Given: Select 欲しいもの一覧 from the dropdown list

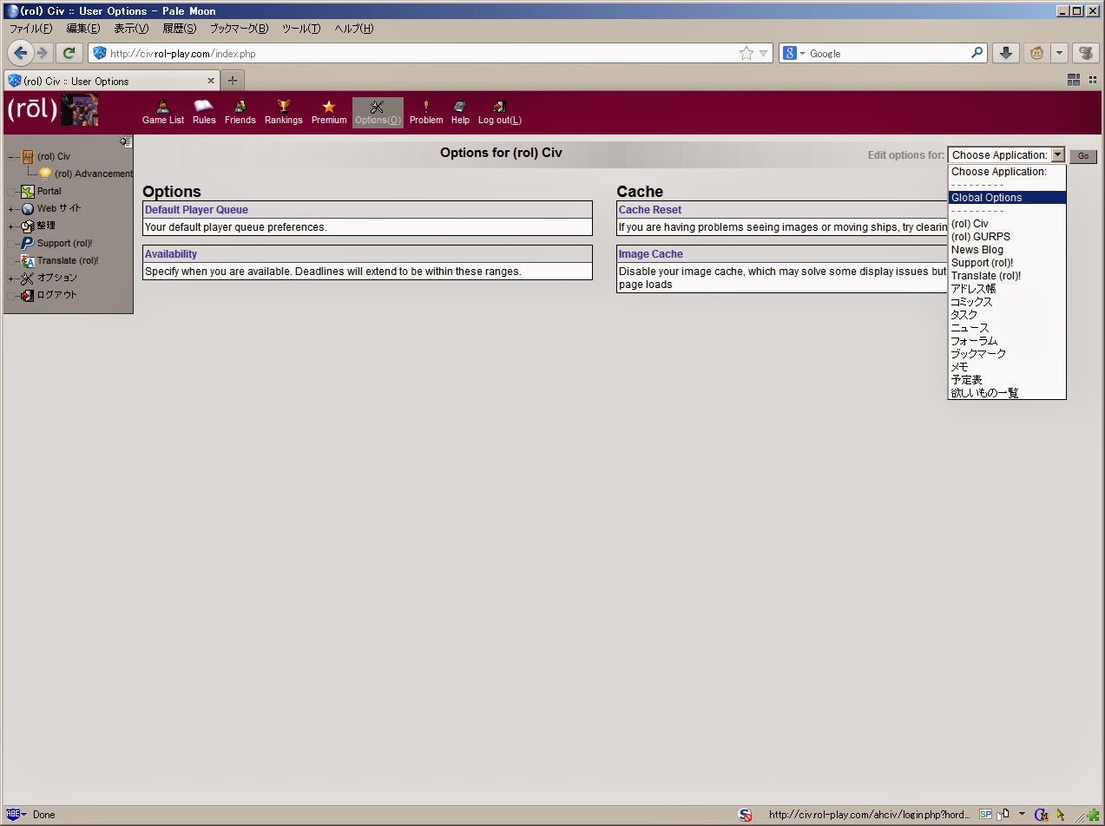Looking at the screenshot, I should pyautogui.click(x=1007, y=393).
